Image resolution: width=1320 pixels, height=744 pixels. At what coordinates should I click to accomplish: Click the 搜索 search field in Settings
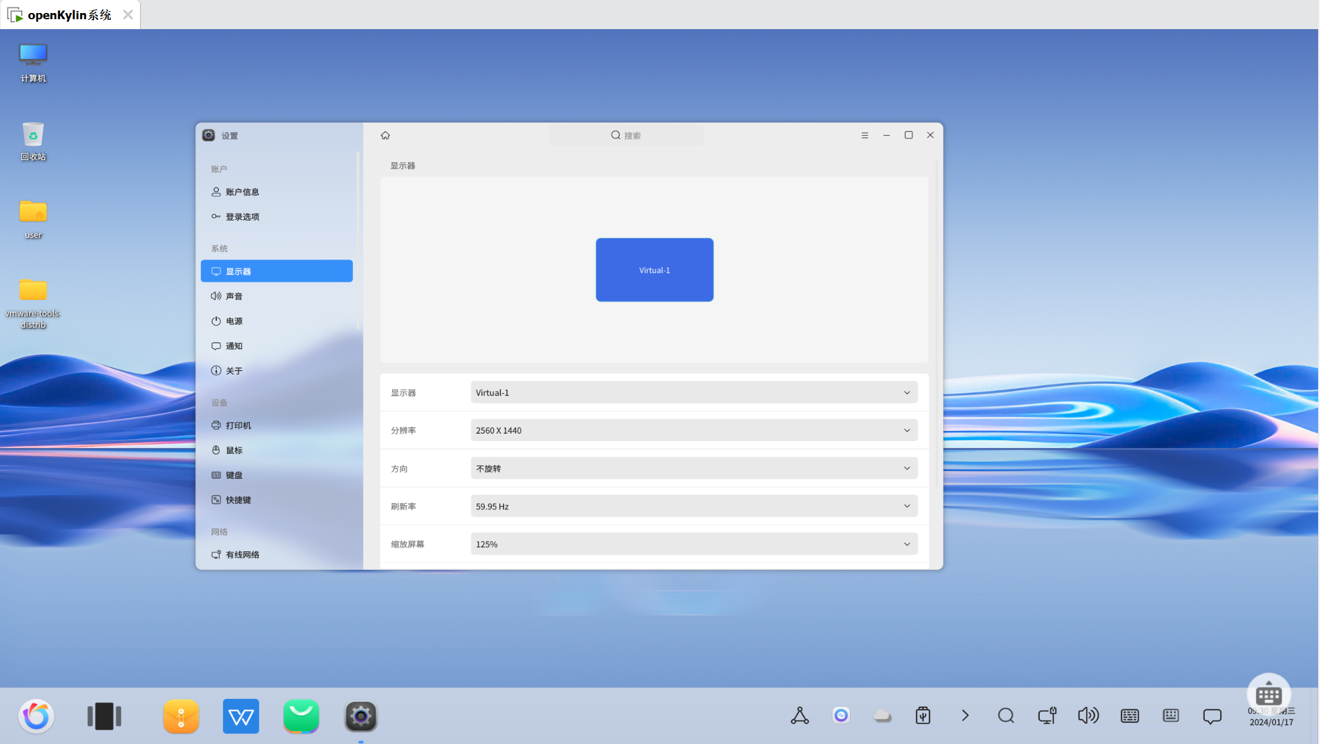coord(626,135)
